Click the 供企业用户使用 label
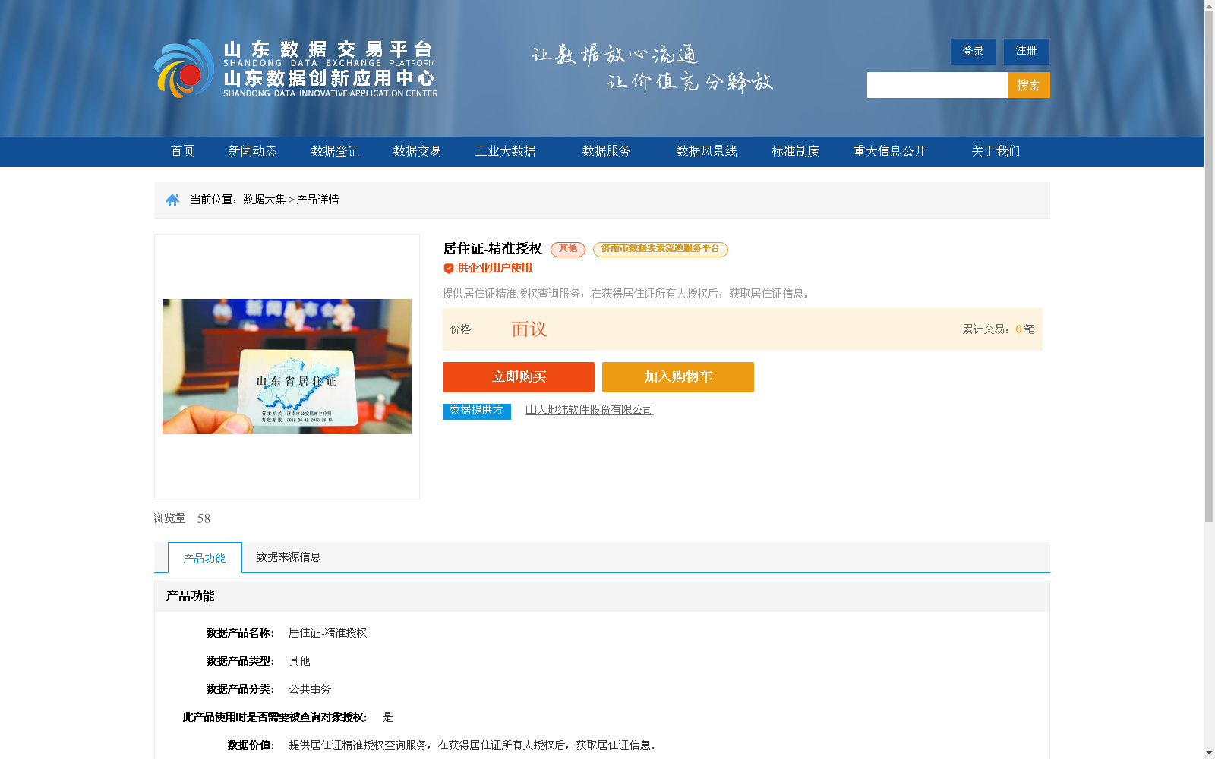 (x=494, y=268)
